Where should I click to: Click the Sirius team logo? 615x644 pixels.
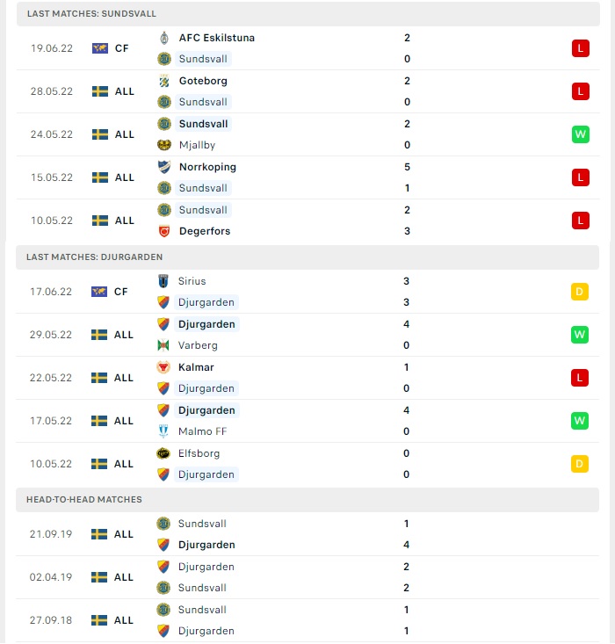[x=163, y=281]
